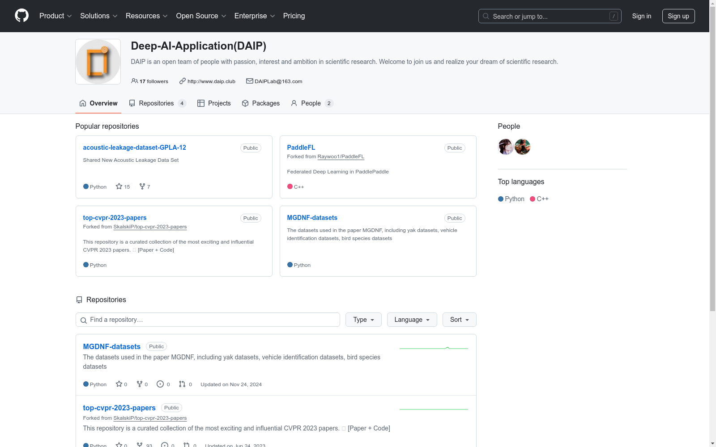
Task: Click the first member avatar under People
Action: [506, 147]
